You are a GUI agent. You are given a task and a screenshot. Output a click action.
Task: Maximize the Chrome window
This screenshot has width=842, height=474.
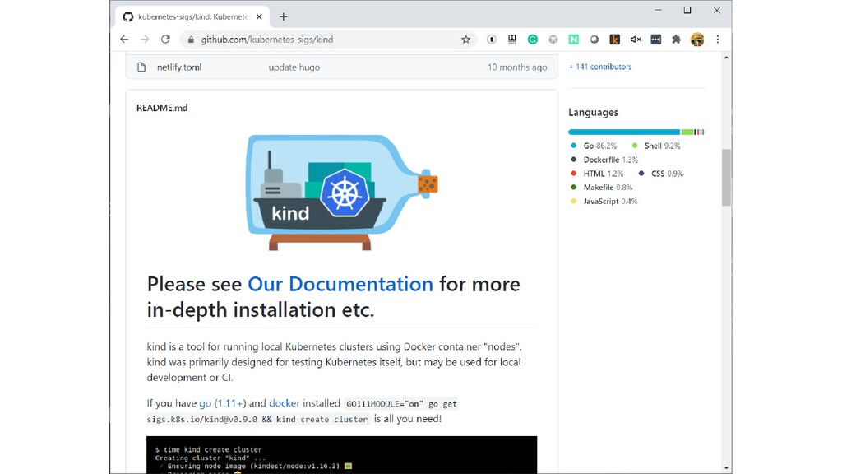point(687,10)
